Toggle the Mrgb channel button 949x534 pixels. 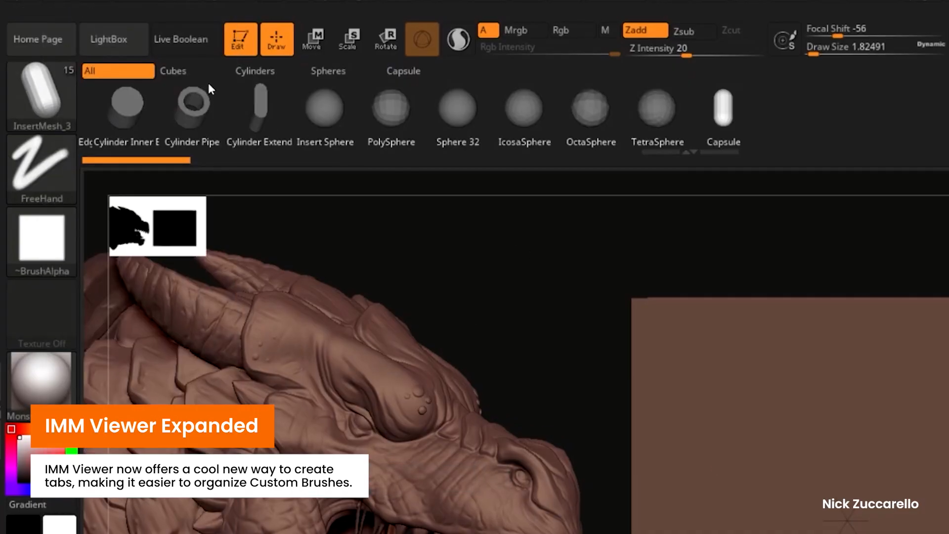516,30
